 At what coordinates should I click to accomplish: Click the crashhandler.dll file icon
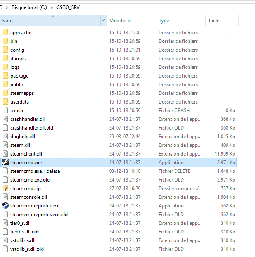pos(5,119)
